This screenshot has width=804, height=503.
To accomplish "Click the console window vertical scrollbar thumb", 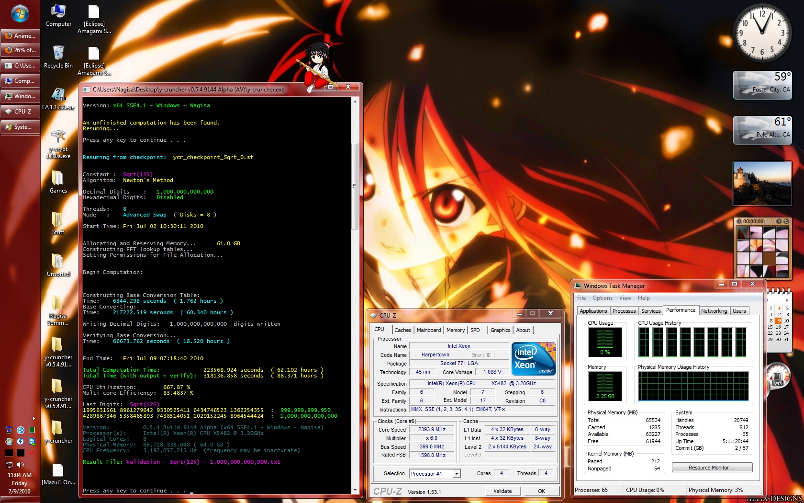I will pyautogui.click(x=355, y=186).
